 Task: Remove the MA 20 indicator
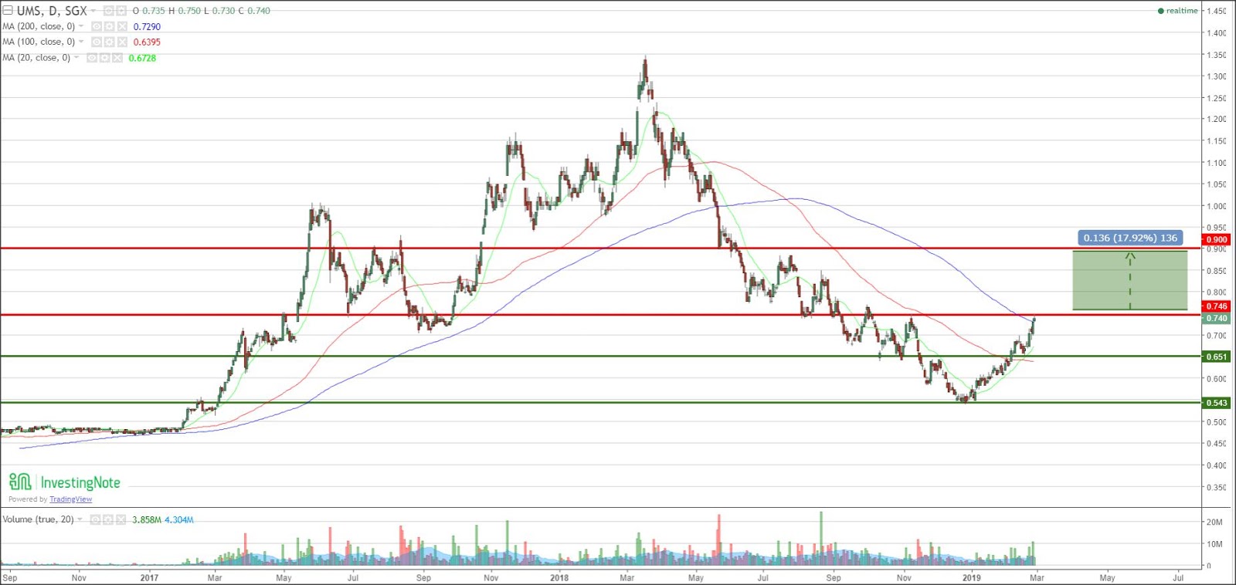tap(117, 58)
